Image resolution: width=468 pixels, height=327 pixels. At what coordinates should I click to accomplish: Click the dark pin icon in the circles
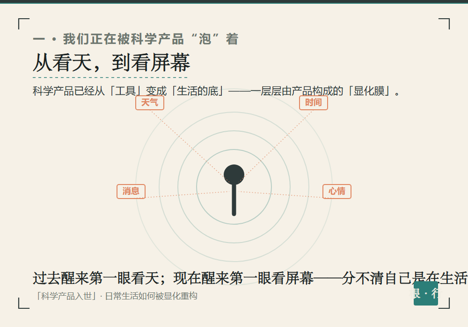(234, 190)
